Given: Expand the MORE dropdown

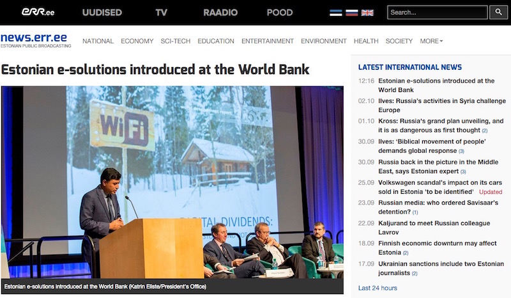Looking at the screenshot, I should [x=431, y=41].
